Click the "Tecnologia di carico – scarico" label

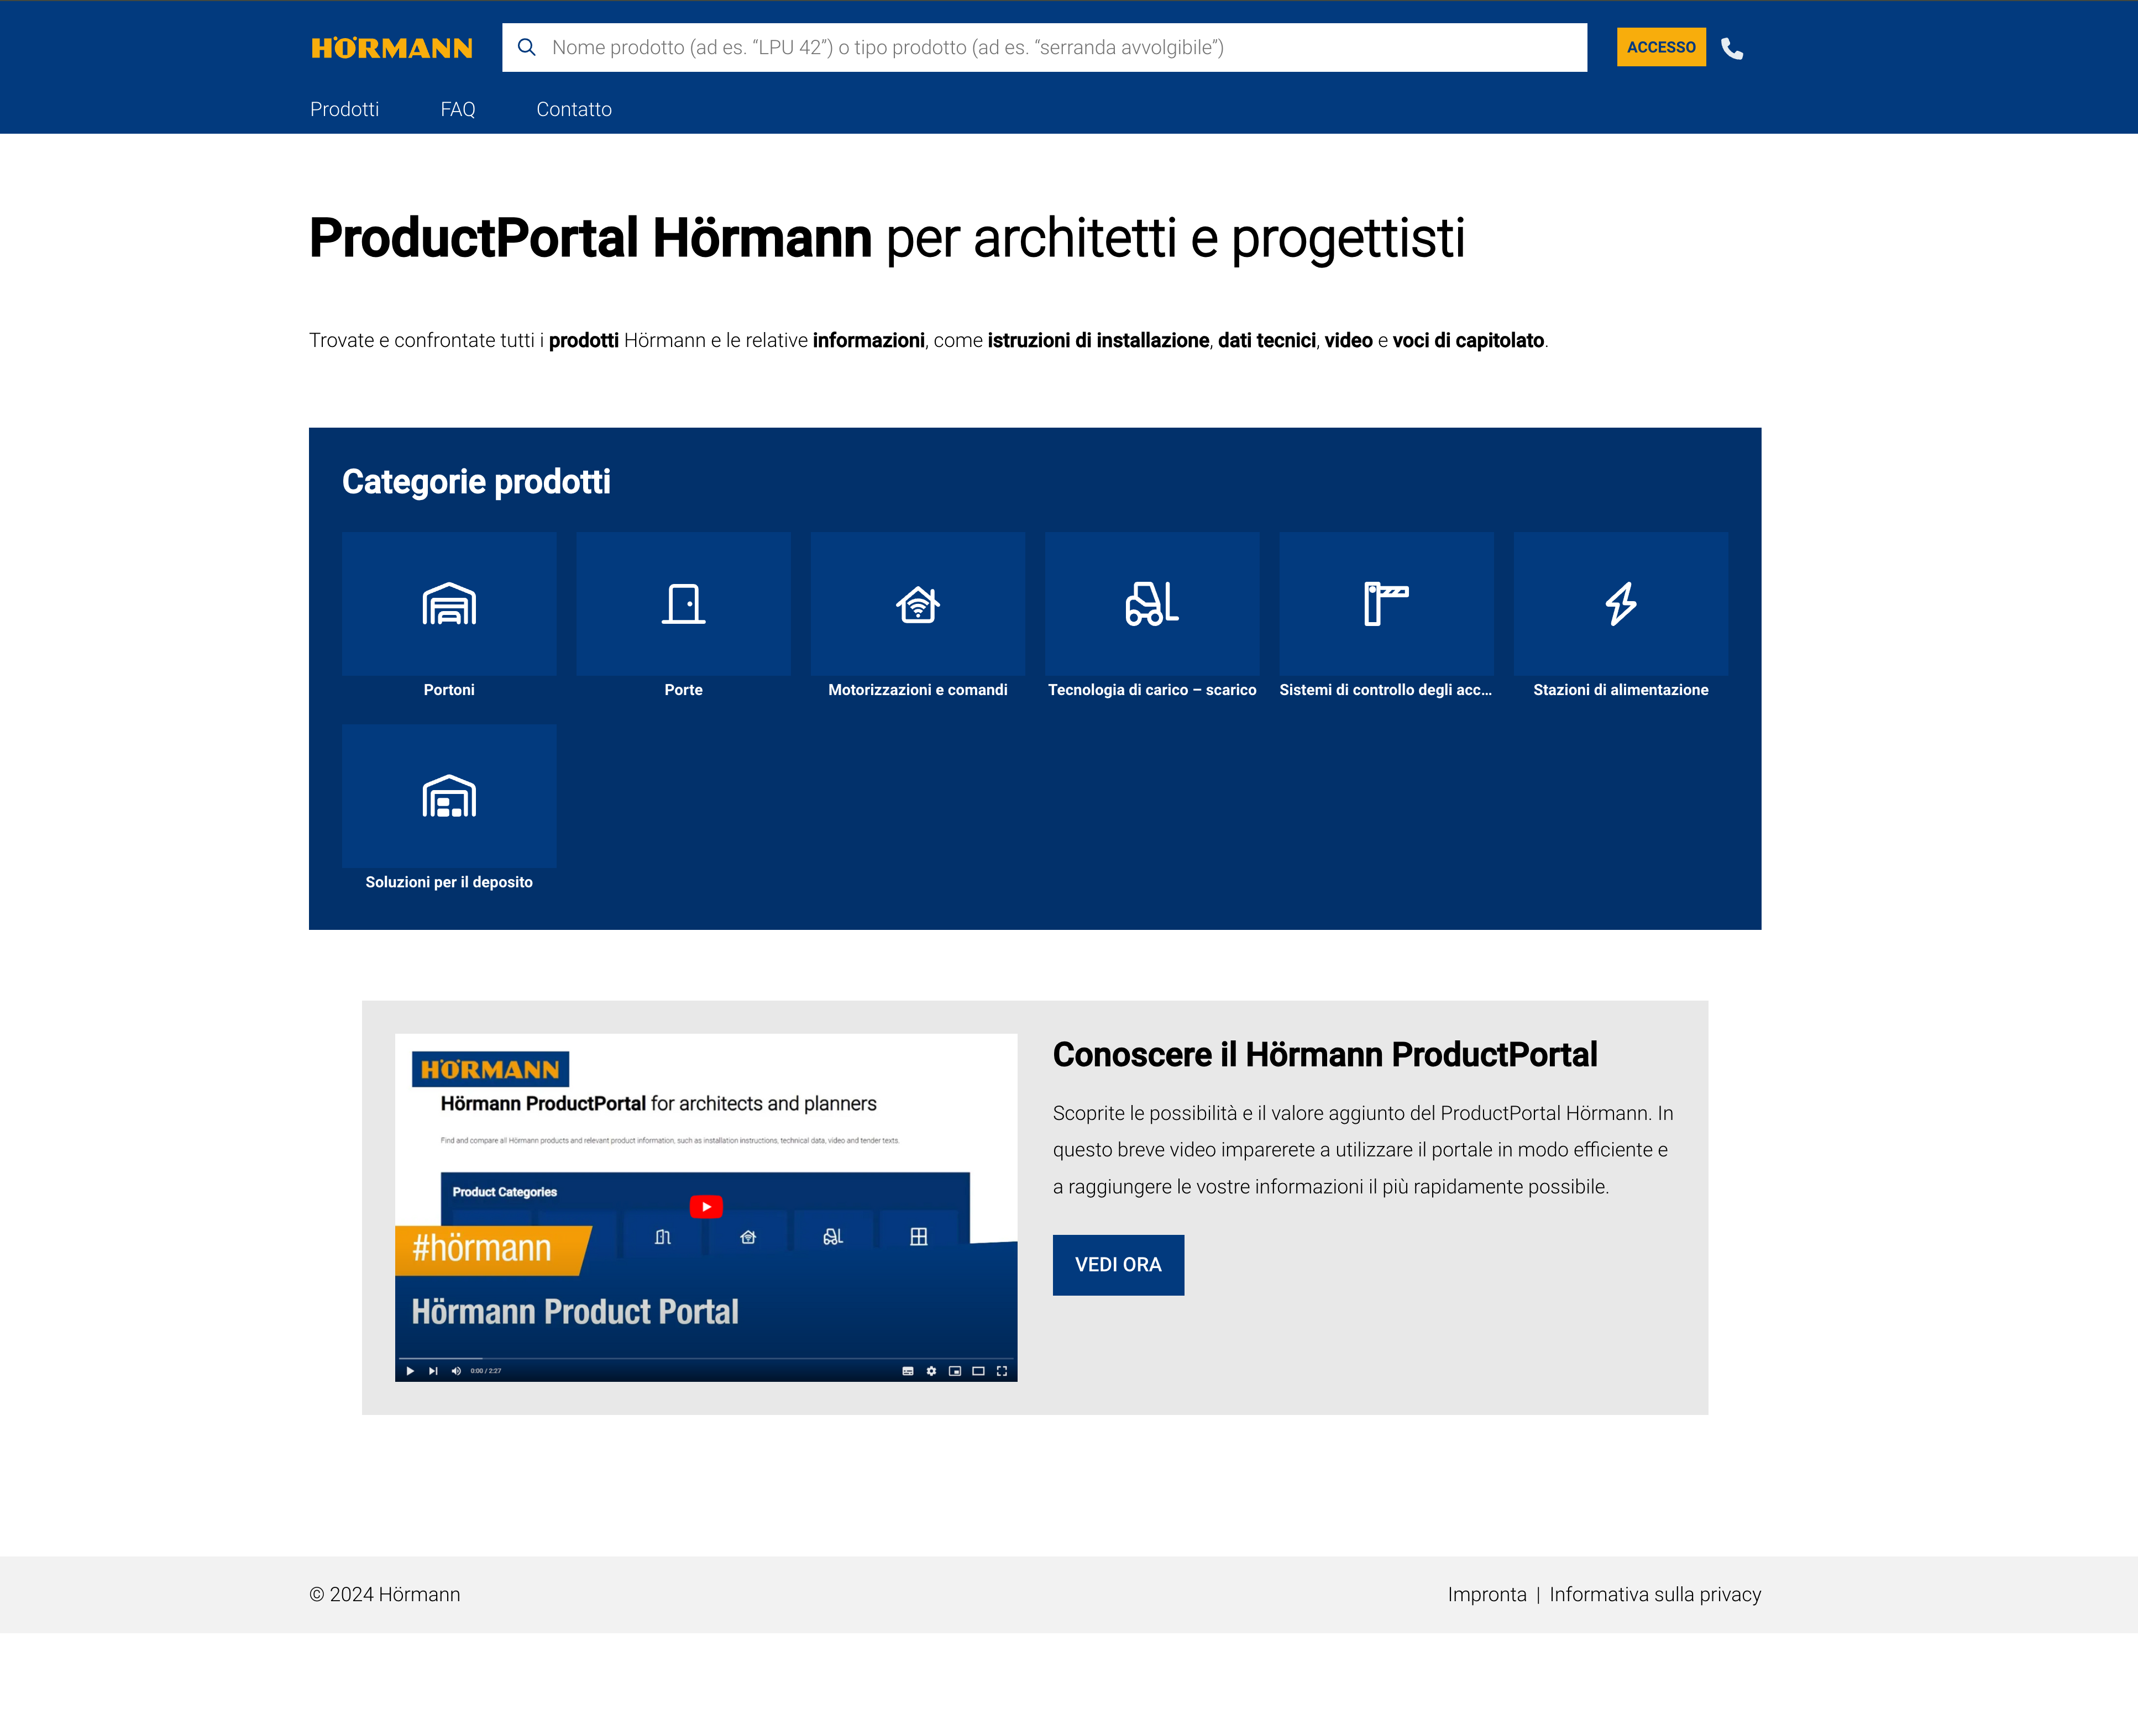click(1151, 690)
